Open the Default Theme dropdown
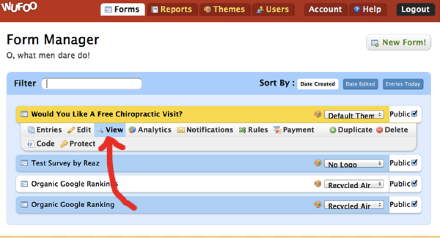440x238 pixels. (354, 115)
